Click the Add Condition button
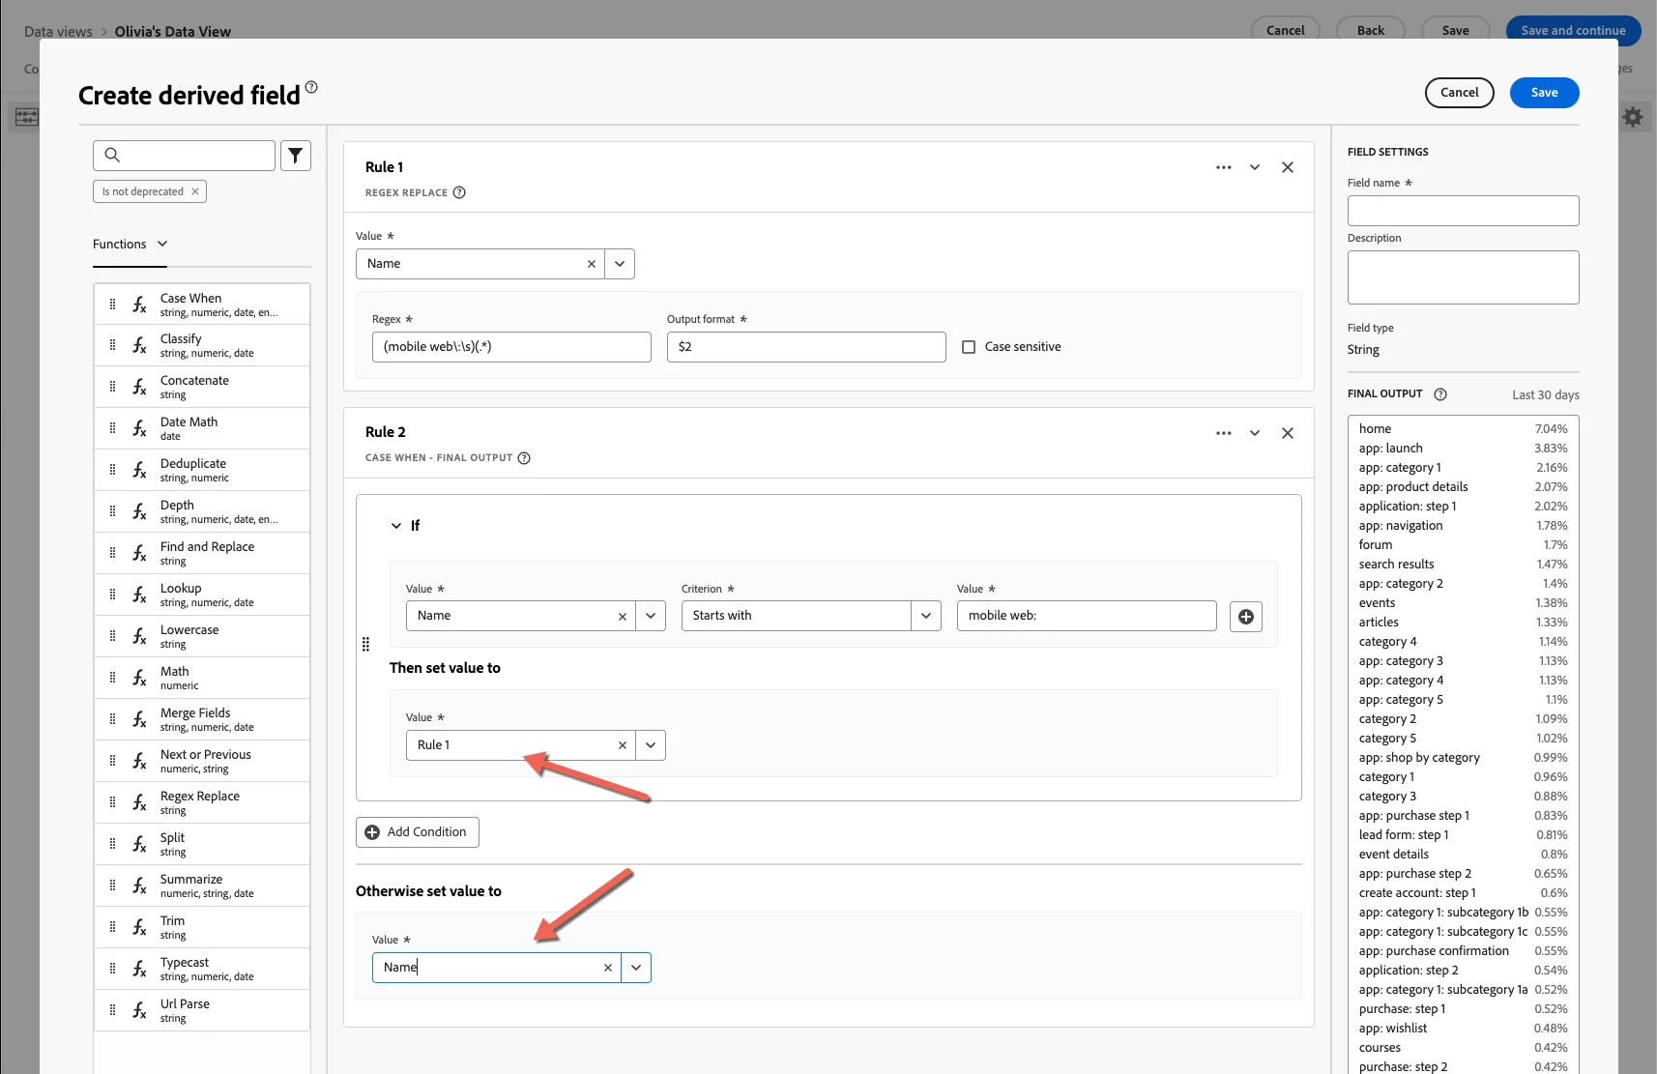This screenshot has width=1657, height=1074. click(418, 832)
